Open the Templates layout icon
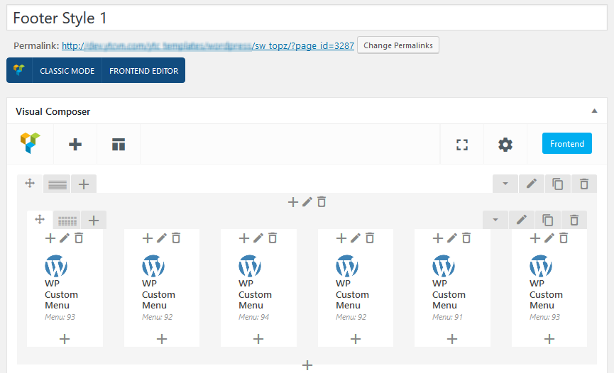This screenshot has width=614, height=373. click(x=119, y=145)
